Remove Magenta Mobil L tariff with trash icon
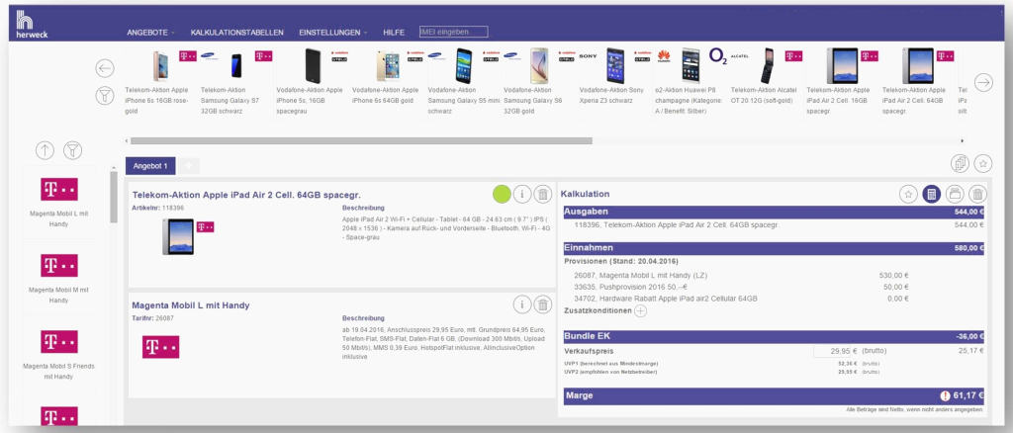The image size is (1013, 433). 543,304
